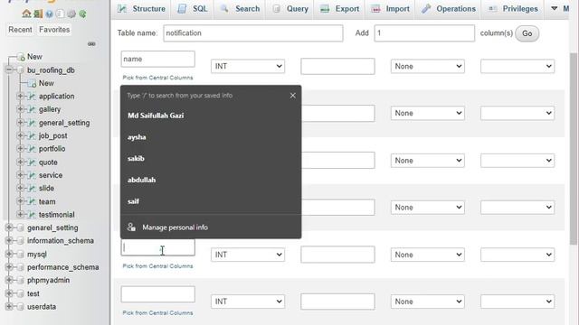Open More tabs dropdown arrow
The image size is (579, 325).
(555, 8)
